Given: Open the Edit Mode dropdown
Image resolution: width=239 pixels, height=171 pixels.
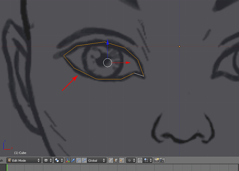Looking at the screenshot, I should [x=24, y=160].
